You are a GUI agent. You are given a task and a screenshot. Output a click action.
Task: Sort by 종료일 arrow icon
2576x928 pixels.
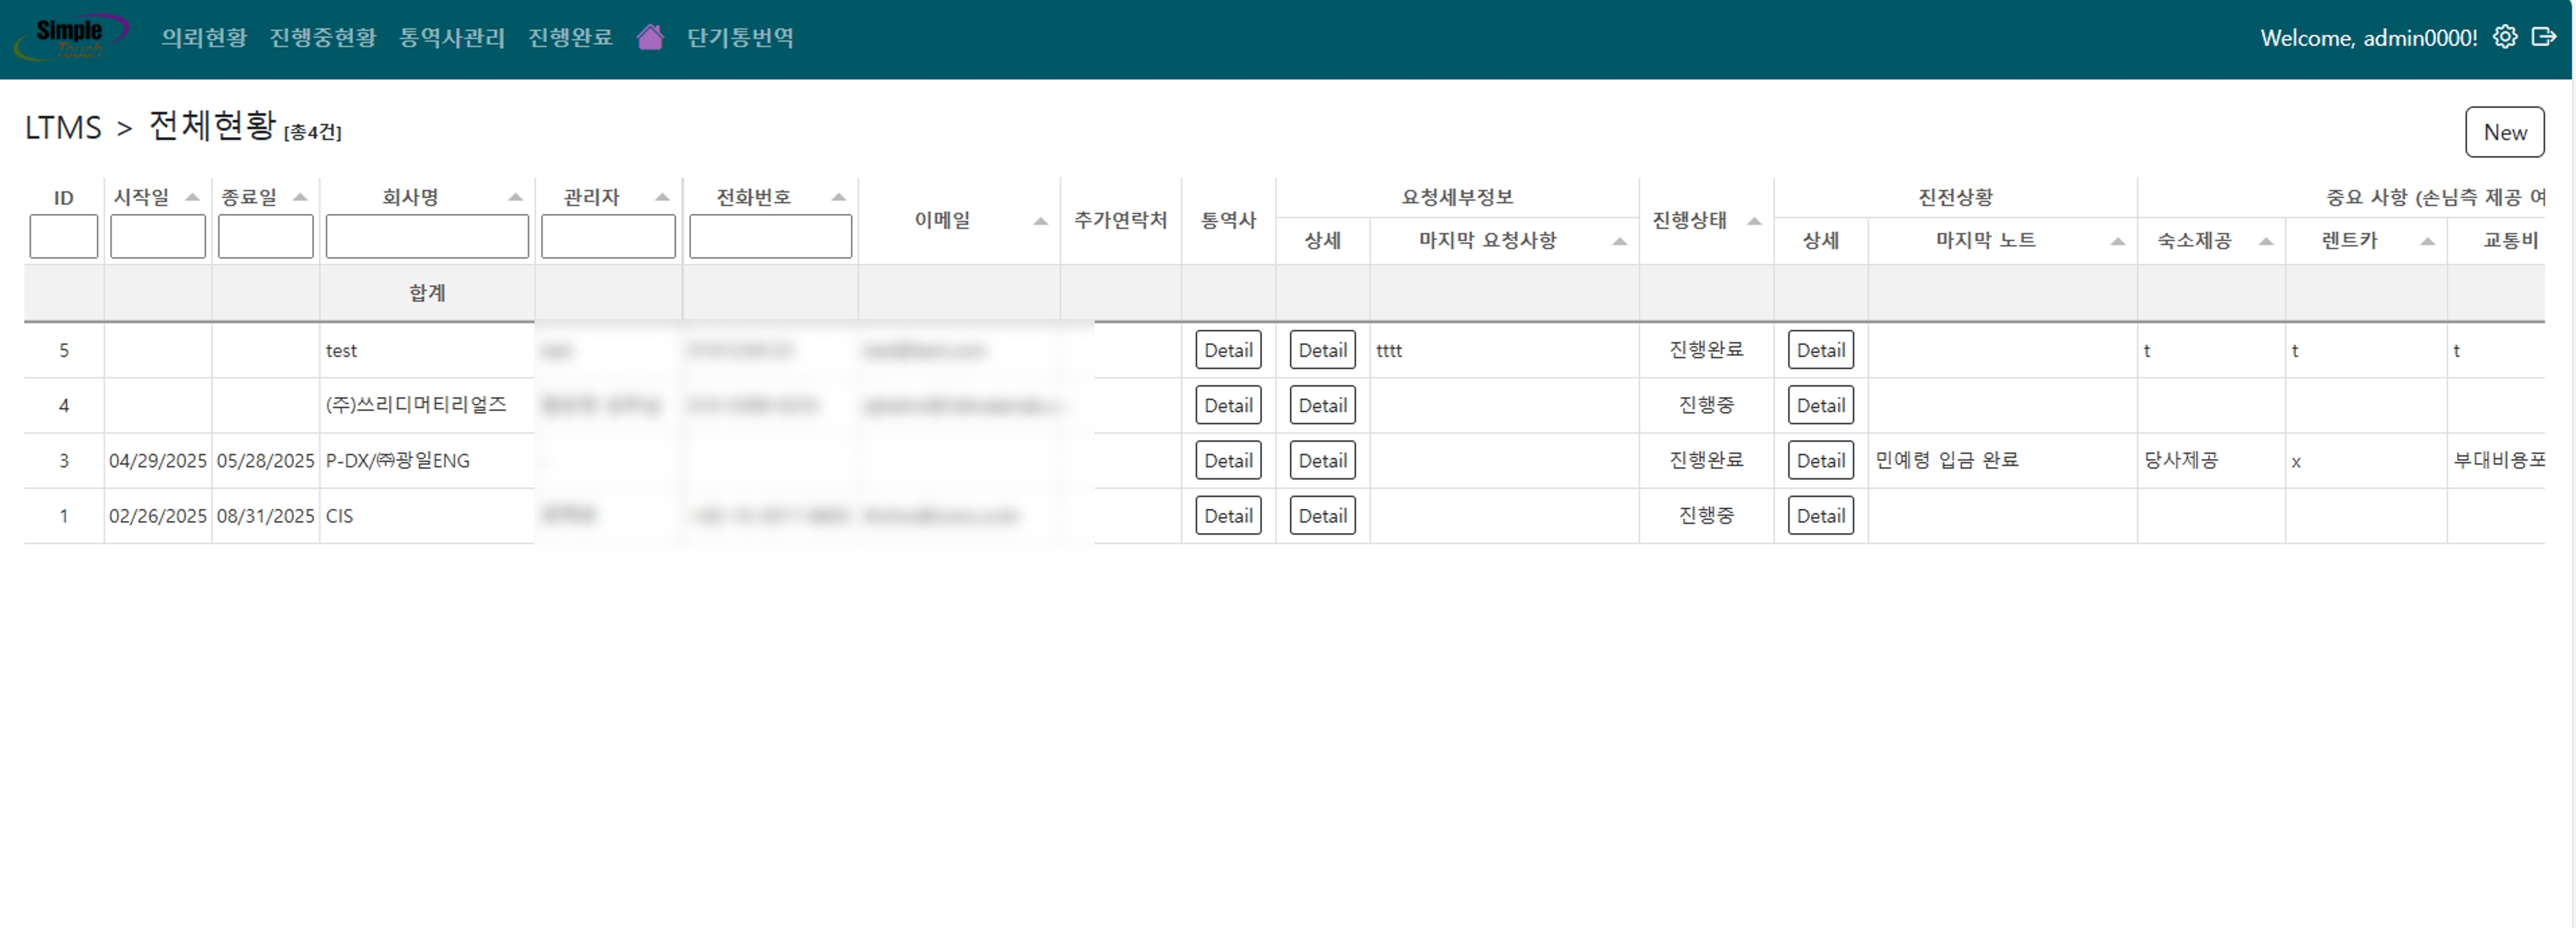pos(300,197)
